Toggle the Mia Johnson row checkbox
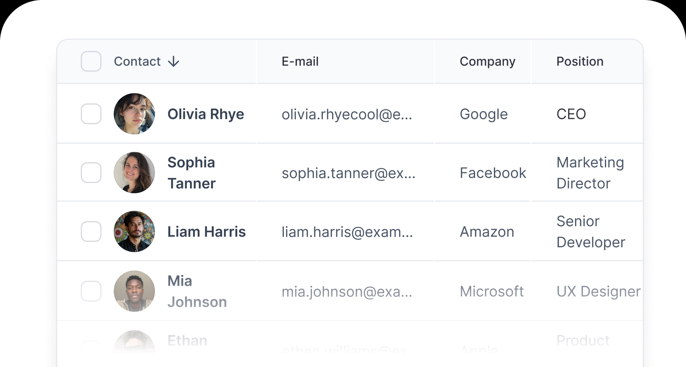The height and width of the screenshot is (367, 686). tap(91, 291)
